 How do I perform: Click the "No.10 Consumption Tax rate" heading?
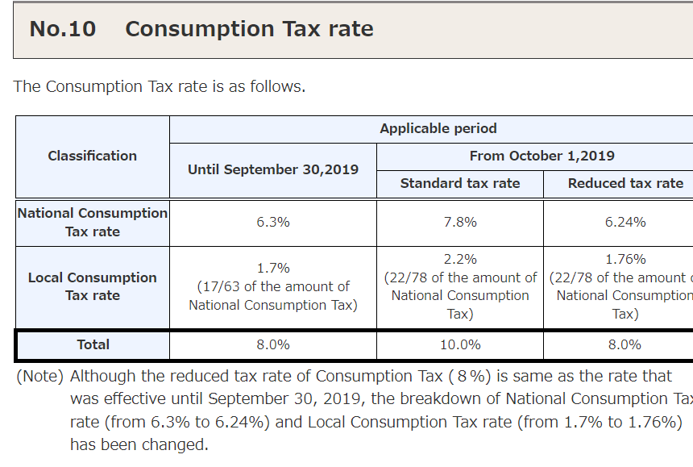201,29
